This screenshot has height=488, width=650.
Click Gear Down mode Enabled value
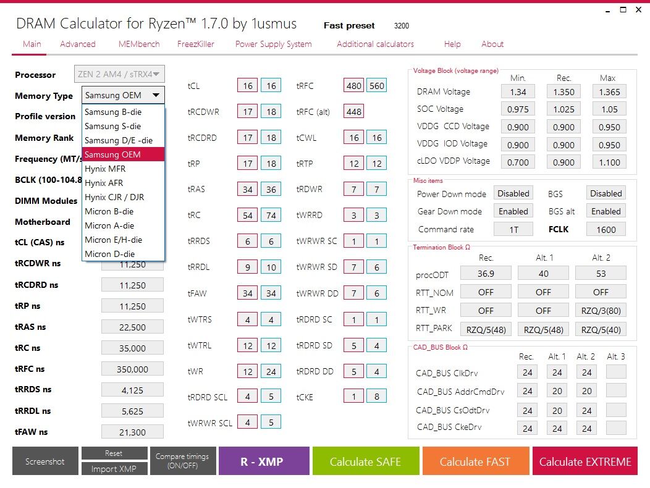[x=513, y=211]
